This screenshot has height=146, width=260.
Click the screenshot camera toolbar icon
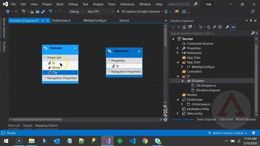pyautogui.click(x=184, y=11)
